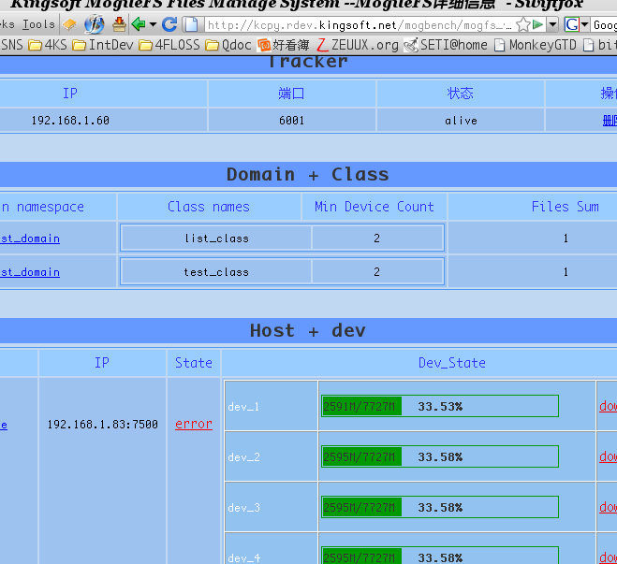Click the globe icon in the toolbar
The image size is (617, 564).
coord(94,24)
